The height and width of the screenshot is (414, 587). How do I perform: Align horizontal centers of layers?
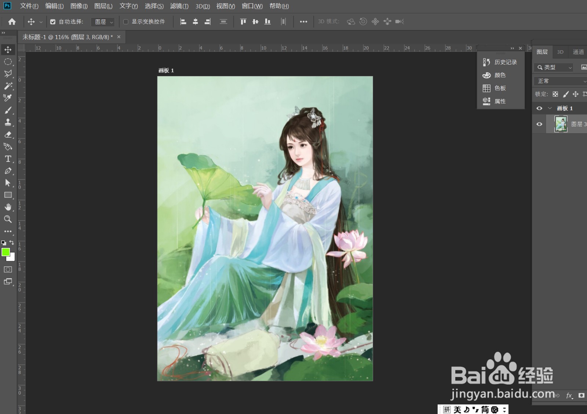[196, 22]
